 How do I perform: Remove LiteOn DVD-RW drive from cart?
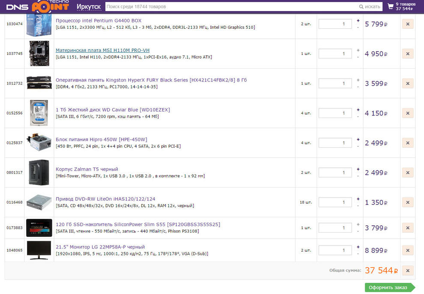tap(408, 203)
